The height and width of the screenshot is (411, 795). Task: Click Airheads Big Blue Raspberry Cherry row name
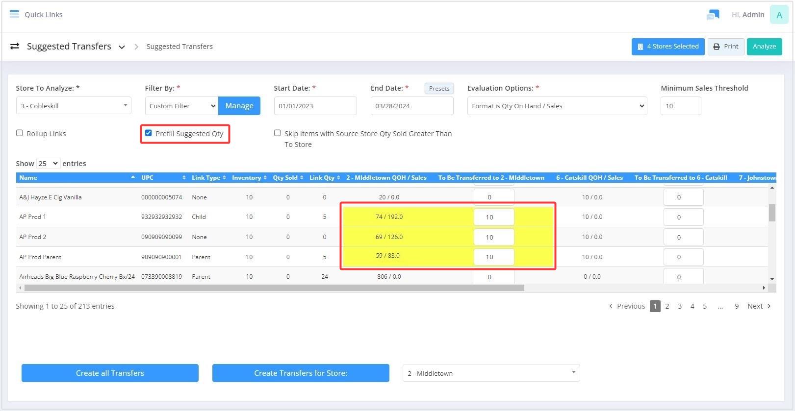point(77,276)
